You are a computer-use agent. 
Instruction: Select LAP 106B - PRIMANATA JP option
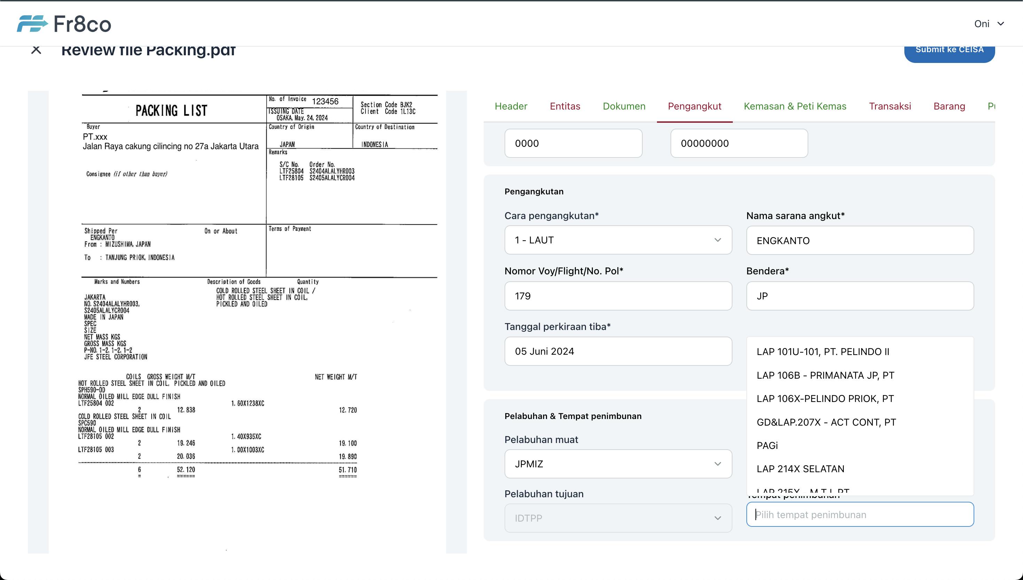click(826, 375)
